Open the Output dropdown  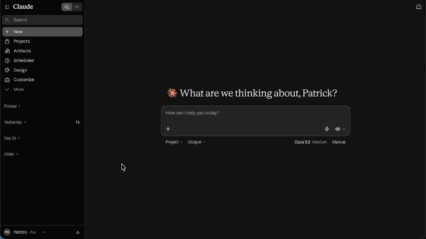[197, 142]
